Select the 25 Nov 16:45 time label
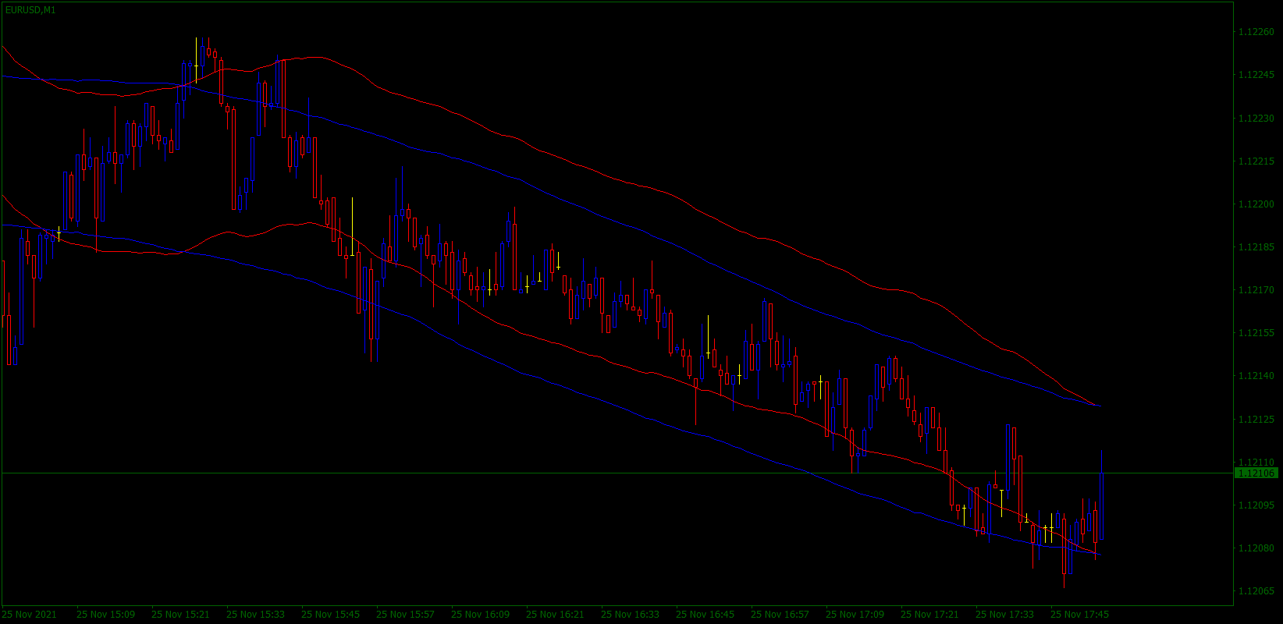The image size is (1283, 624). [x=705, y=615]
